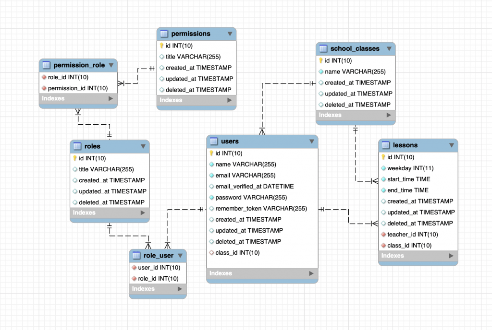Click the weekday INT(11) column in lessons

[411, 168]
